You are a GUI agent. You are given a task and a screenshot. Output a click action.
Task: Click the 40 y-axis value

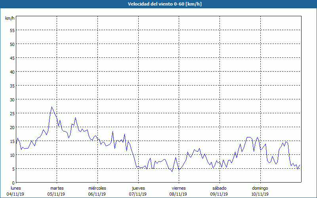pos(12,72)
